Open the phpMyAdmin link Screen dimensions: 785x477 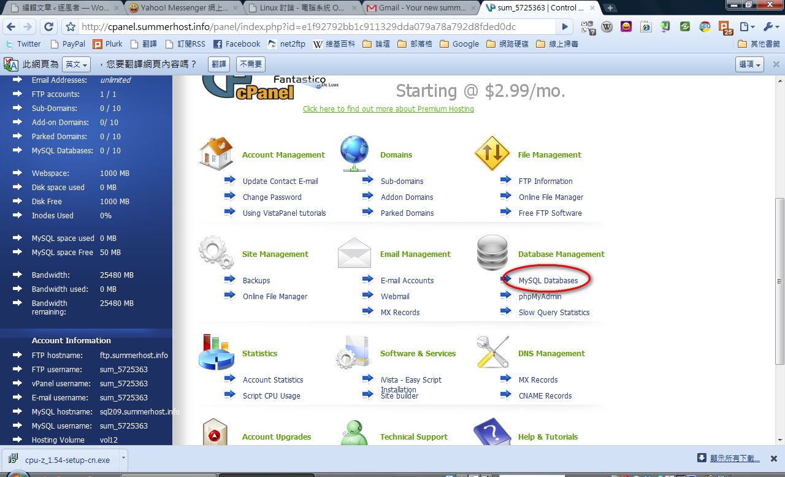[x=540, y=296]
